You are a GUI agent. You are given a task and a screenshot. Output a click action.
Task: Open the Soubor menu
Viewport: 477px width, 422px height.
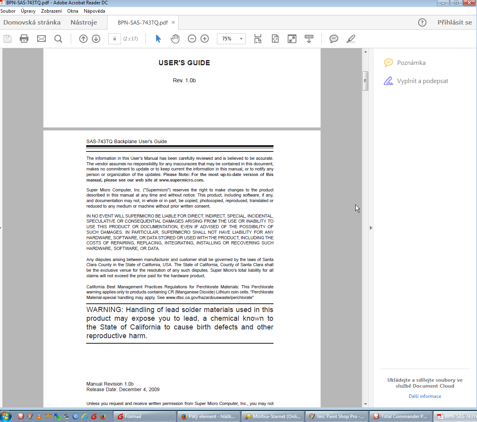(8, 11)
